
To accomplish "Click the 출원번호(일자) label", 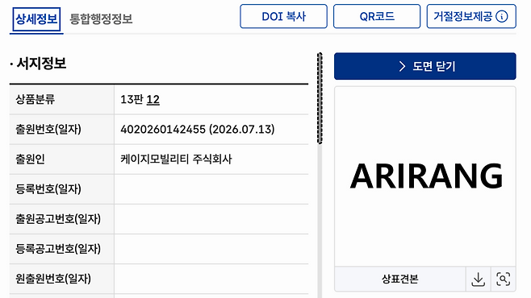I will 48,130.
